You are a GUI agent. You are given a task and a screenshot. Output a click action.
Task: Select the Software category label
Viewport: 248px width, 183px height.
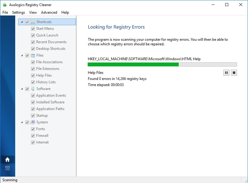[x=43, y=89]
